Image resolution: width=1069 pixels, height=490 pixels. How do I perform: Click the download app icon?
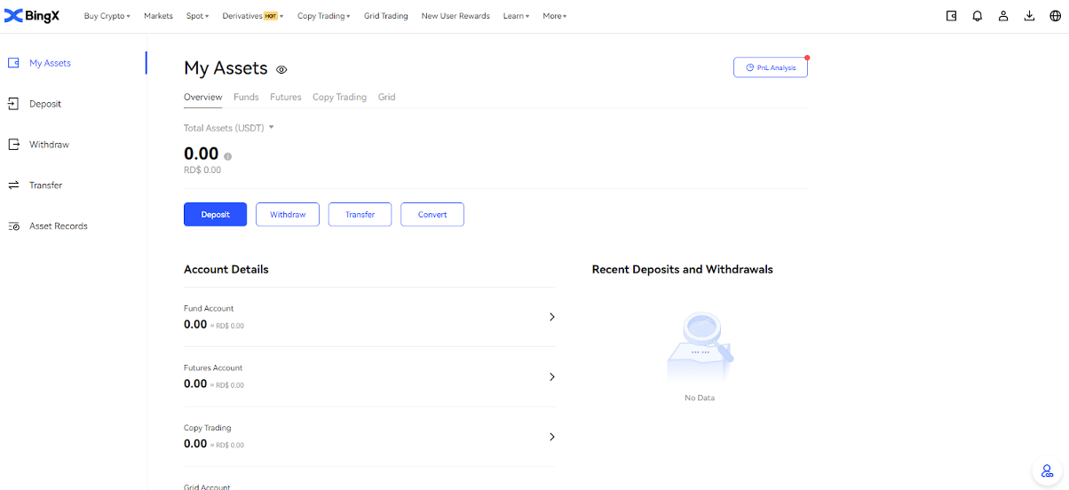click(1029, 16)
